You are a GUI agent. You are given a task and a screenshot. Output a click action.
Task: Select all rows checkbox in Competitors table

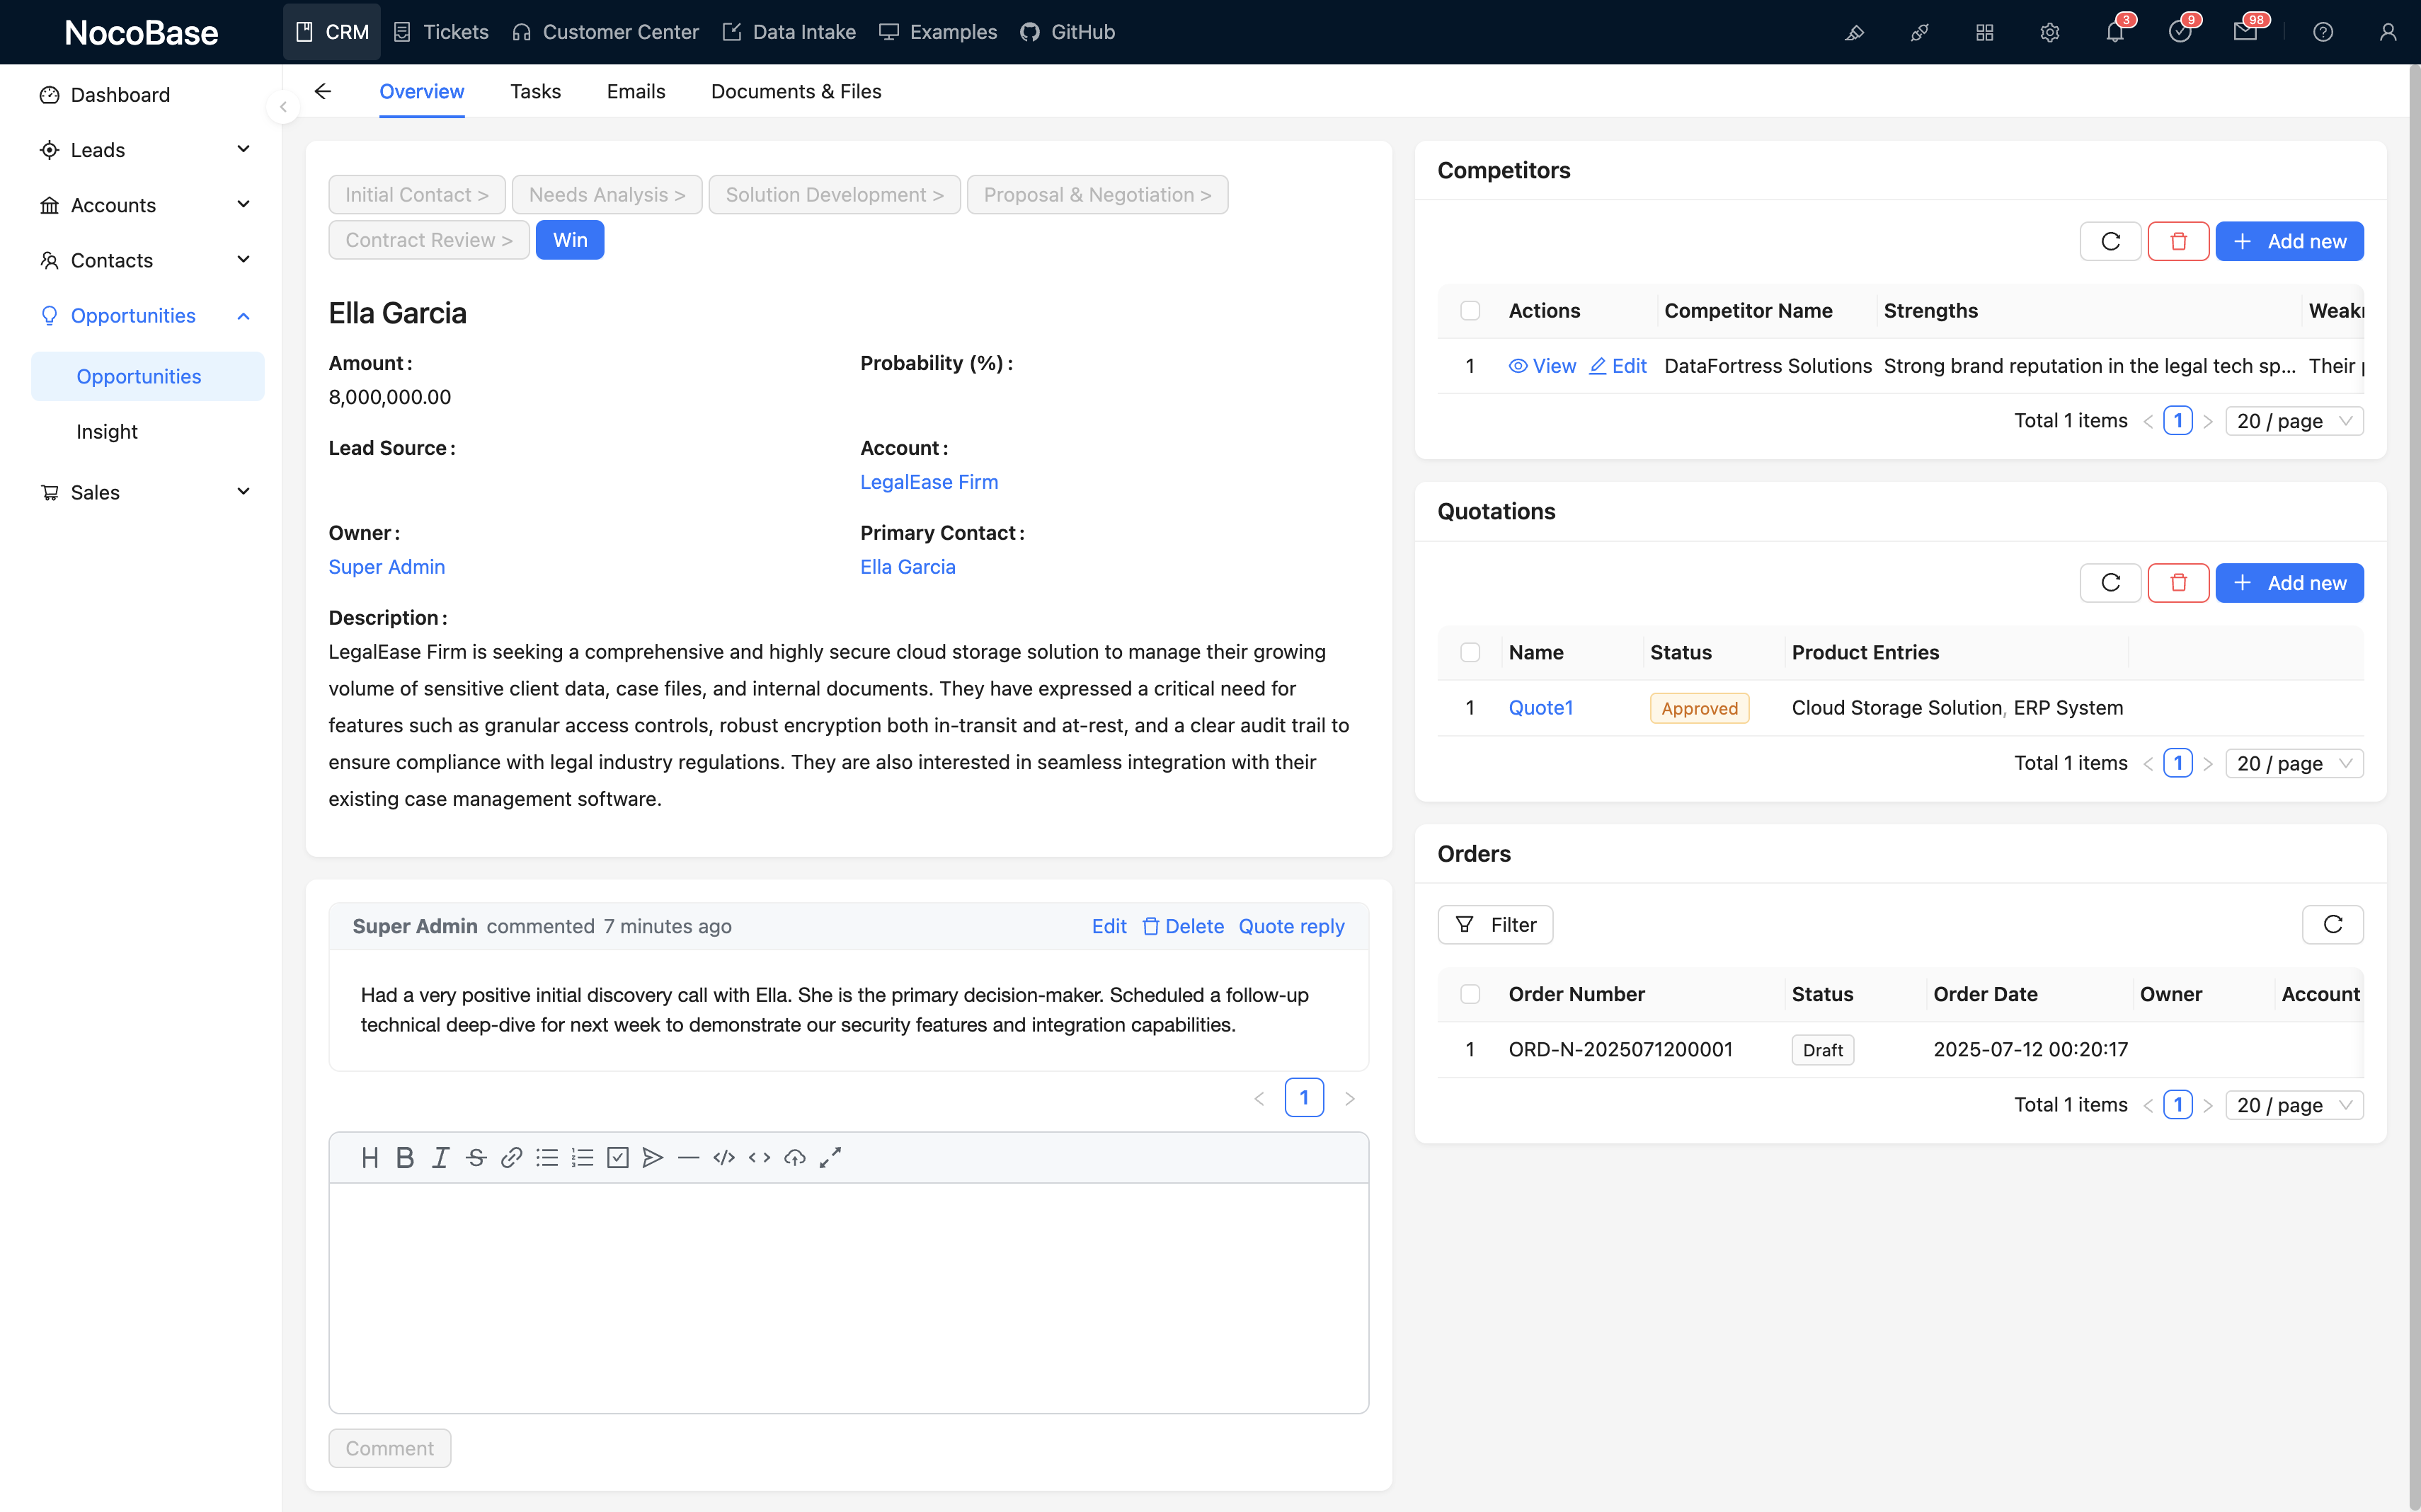coord(1470,311)
